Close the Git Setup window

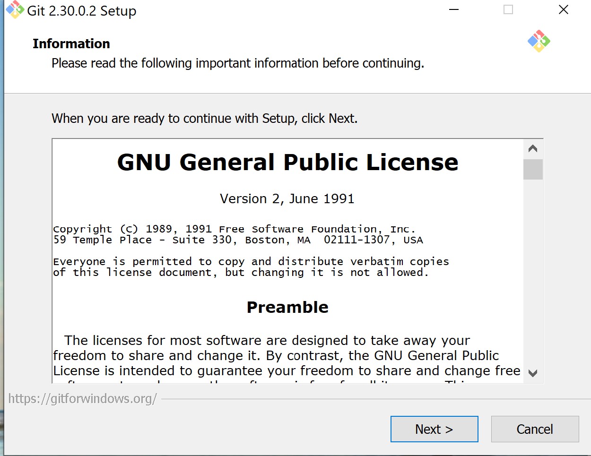point(564,10)
